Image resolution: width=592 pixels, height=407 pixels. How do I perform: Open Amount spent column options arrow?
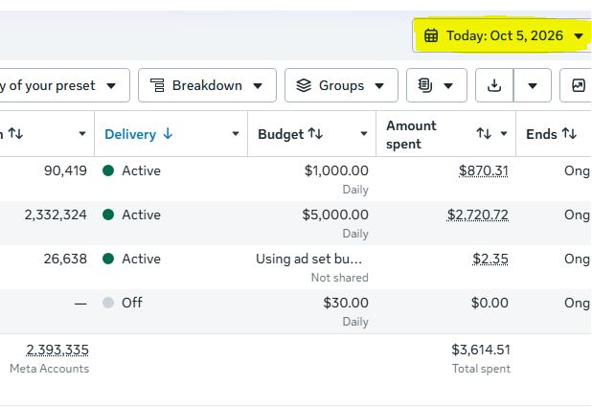tap(504, 134)
